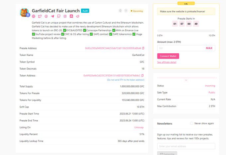The height and width of the screenshot is (155, 226).
Task: Click the Connect Wallet button
Action: tap(168, 56)
